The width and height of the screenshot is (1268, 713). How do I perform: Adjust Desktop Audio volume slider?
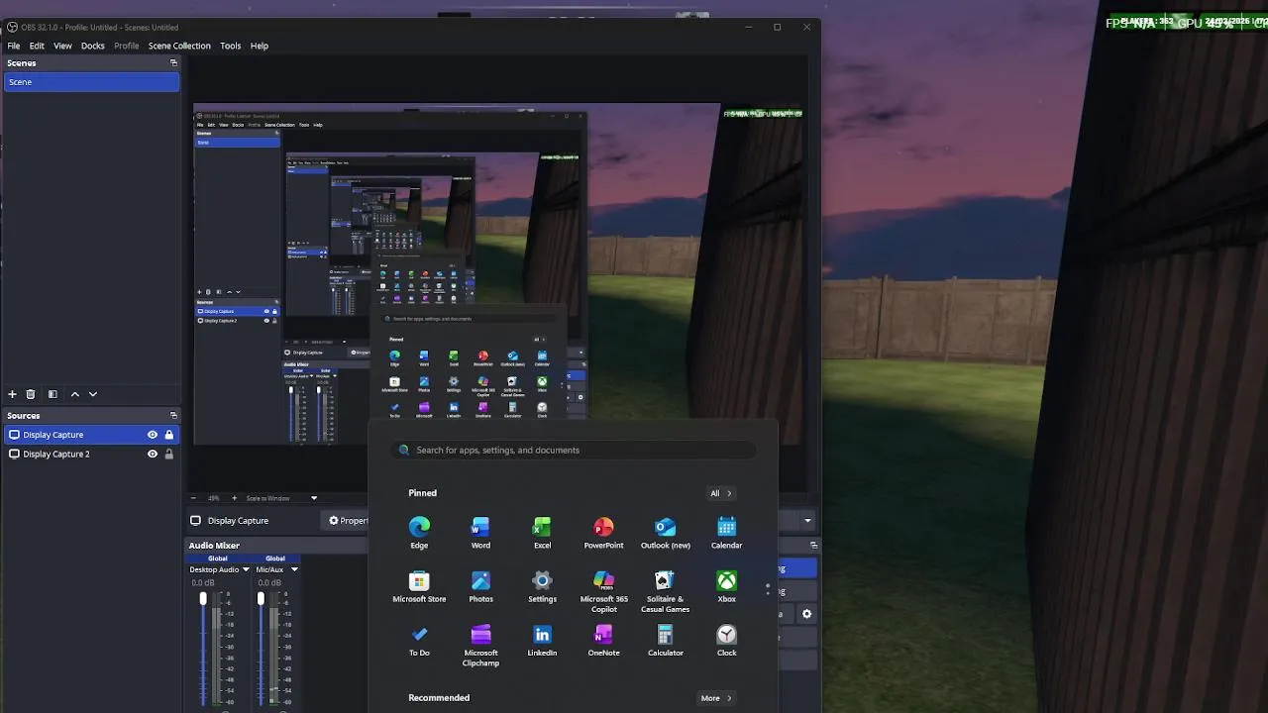coord(203,599)
